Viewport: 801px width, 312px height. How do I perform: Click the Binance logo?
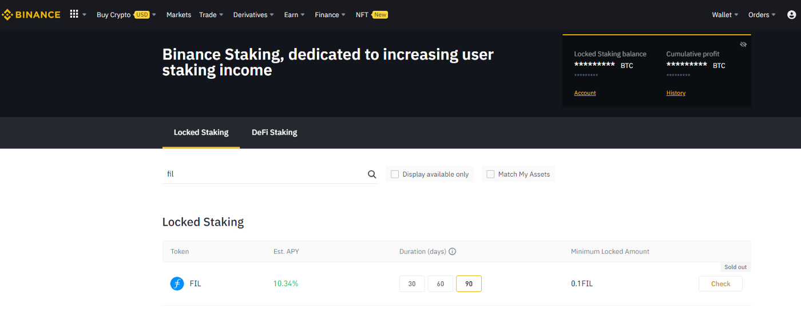point(31,15)
